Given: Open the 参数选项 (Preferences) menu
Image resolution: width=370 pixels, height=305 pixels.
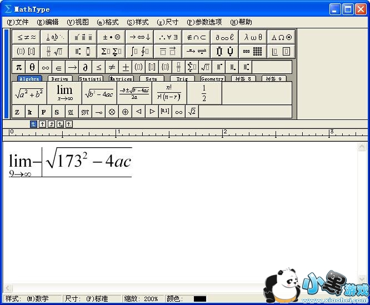Looking at the screenshot, I should click(204, 22).
